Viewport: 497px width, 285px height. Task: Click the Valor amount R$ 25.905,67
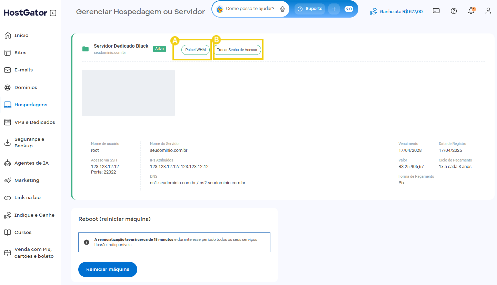pyautogui.click(x=411, y=167)
